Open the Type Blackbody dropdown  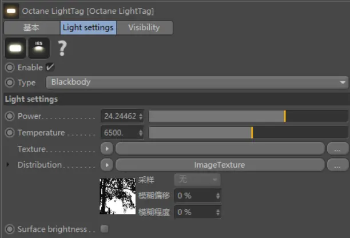197,82
